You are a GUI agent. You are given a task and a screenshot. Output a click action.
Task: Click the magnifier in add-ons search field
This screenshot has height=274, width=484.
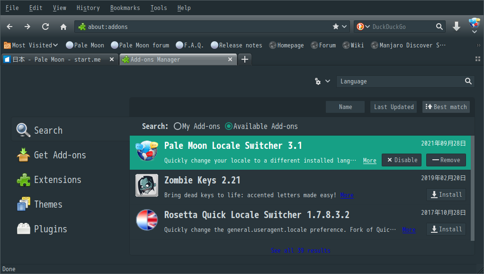coord(468,81)
